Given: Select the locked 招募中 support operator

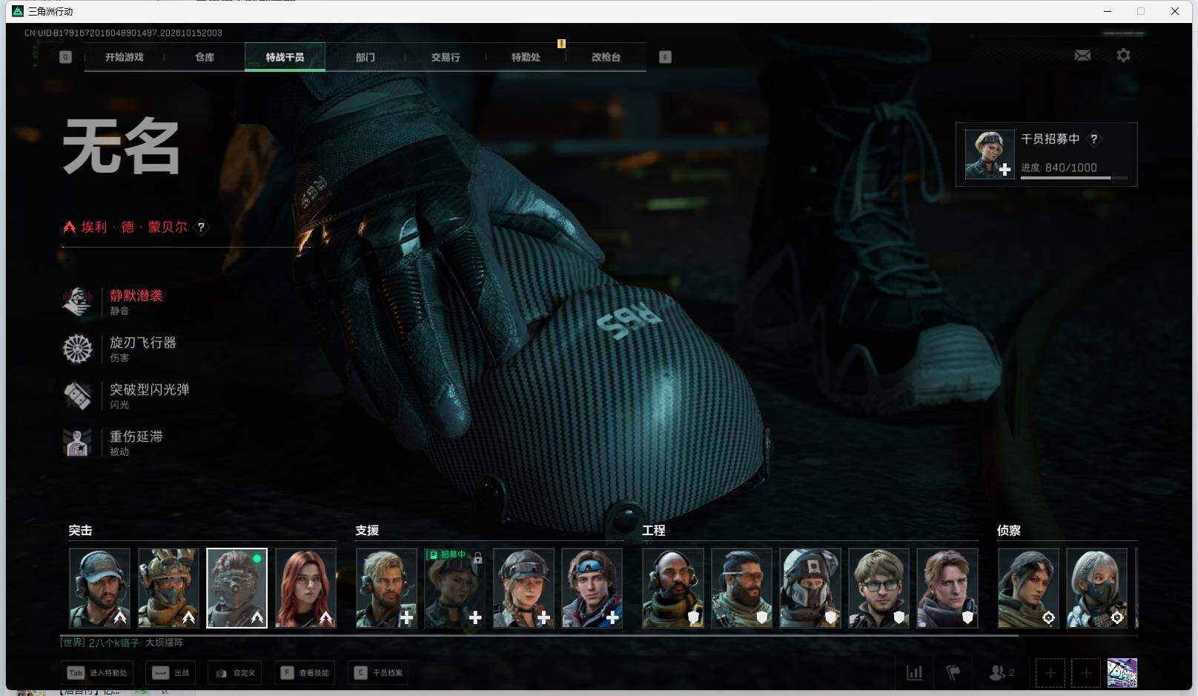Looking at the screenshot, I should point(454,589).
